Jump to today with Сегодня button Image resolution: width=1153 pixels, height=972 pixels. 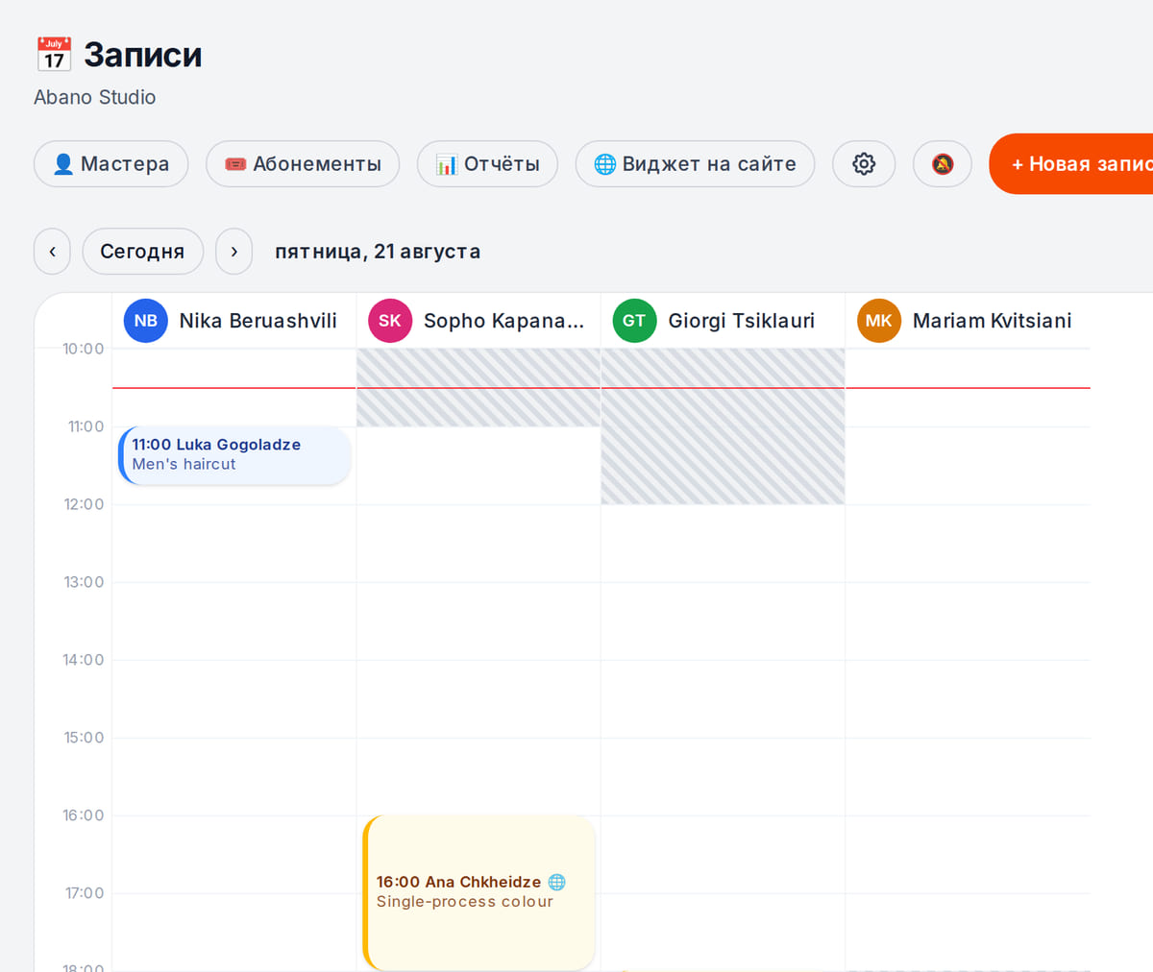tap(142, 252)
